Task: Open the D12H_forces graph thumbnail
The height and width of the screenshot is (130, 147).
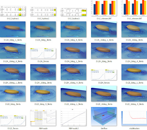Action: pyautogui.click(x=104, y=75)
